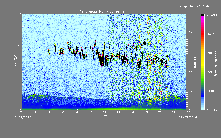Image resolution: width=221 pixels, height=138 pixels.
Task: Click the '6:' tick label on the UTC axis
Action: point(64,112)
